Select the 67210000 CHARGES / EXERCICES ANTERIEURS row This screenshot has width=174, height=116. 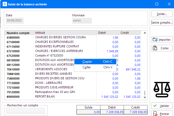54,51
